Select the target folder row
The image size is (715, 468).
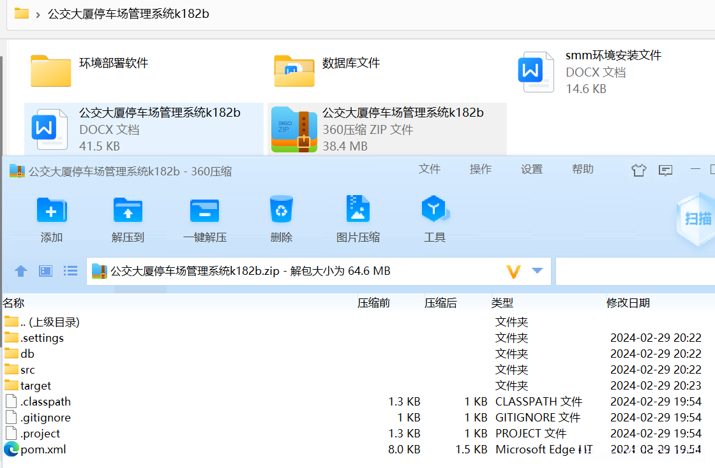[x=357, y=386]
